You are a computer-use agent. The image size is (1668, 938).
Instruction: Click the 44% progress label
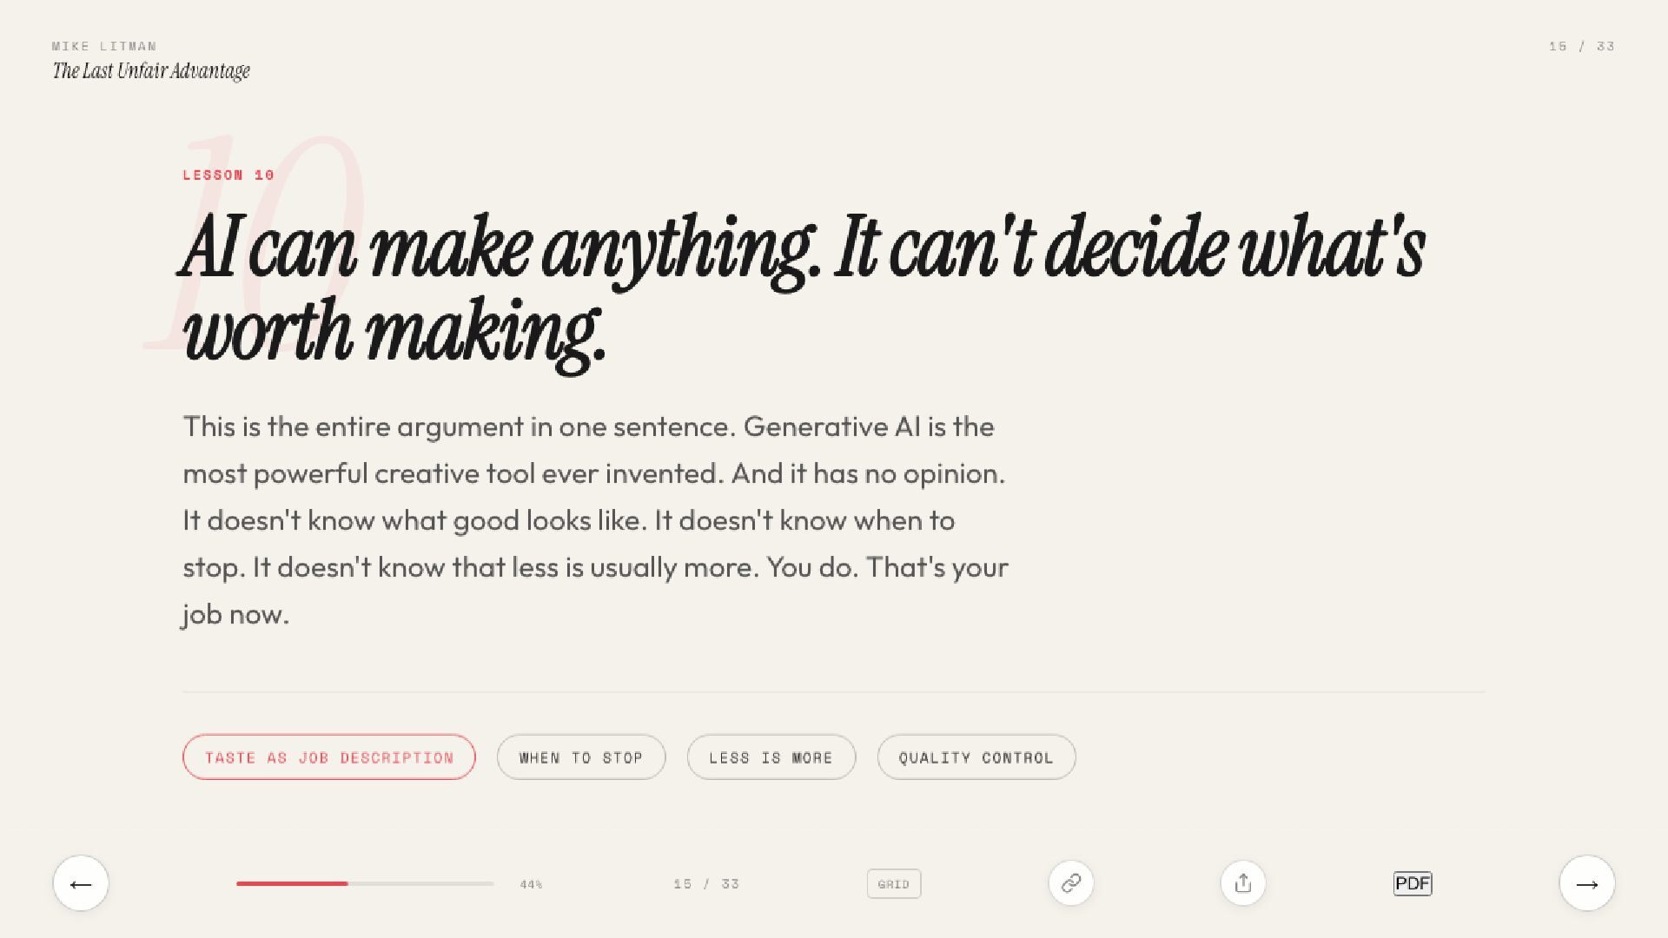pos(531,884)
